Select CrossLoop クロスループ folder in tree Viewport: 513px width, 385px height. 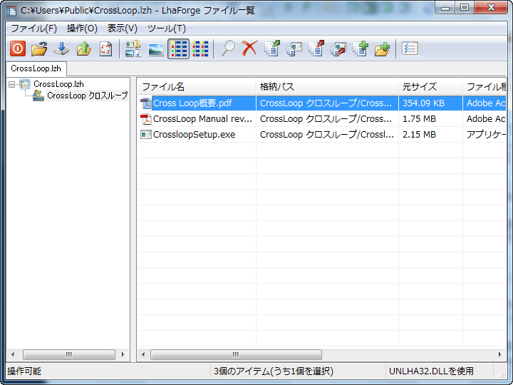pyautogui.click(x=87, y=96)
